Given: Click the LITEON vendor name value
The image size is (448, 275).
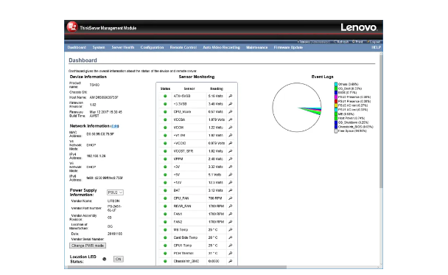Looking at the screenshot, I should click(x=113, y=201).
